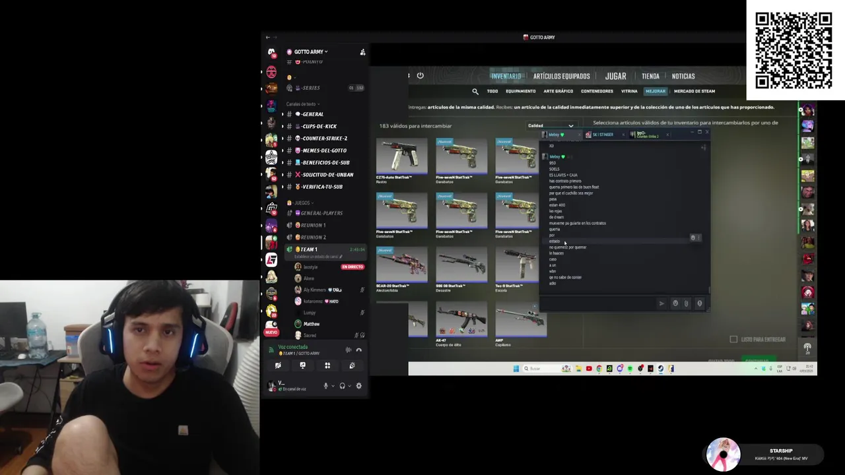
Task: Click the voice microphone icon in Steam chat
Action: pos(700,303)
